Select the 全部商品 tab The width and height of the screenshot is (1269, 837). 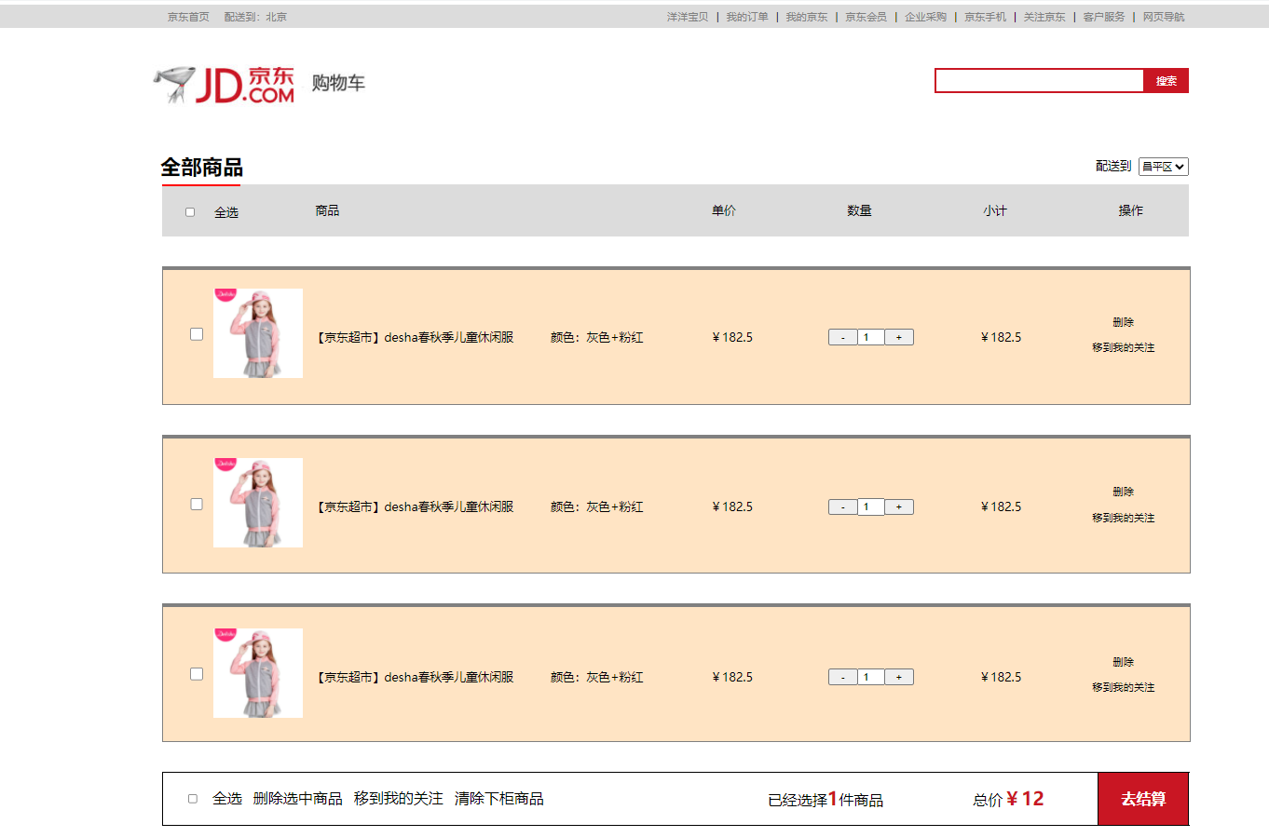201,168
